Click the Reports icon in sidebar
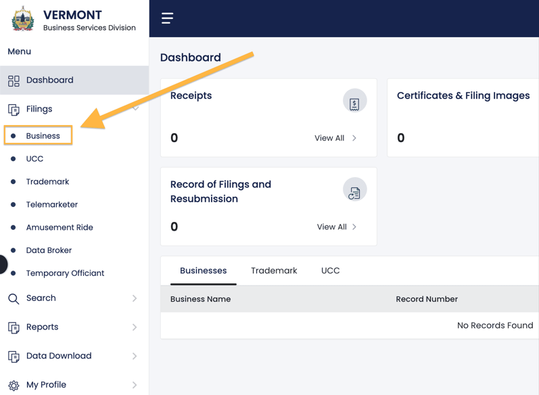539x395 pixels. [x=14, y=327]
